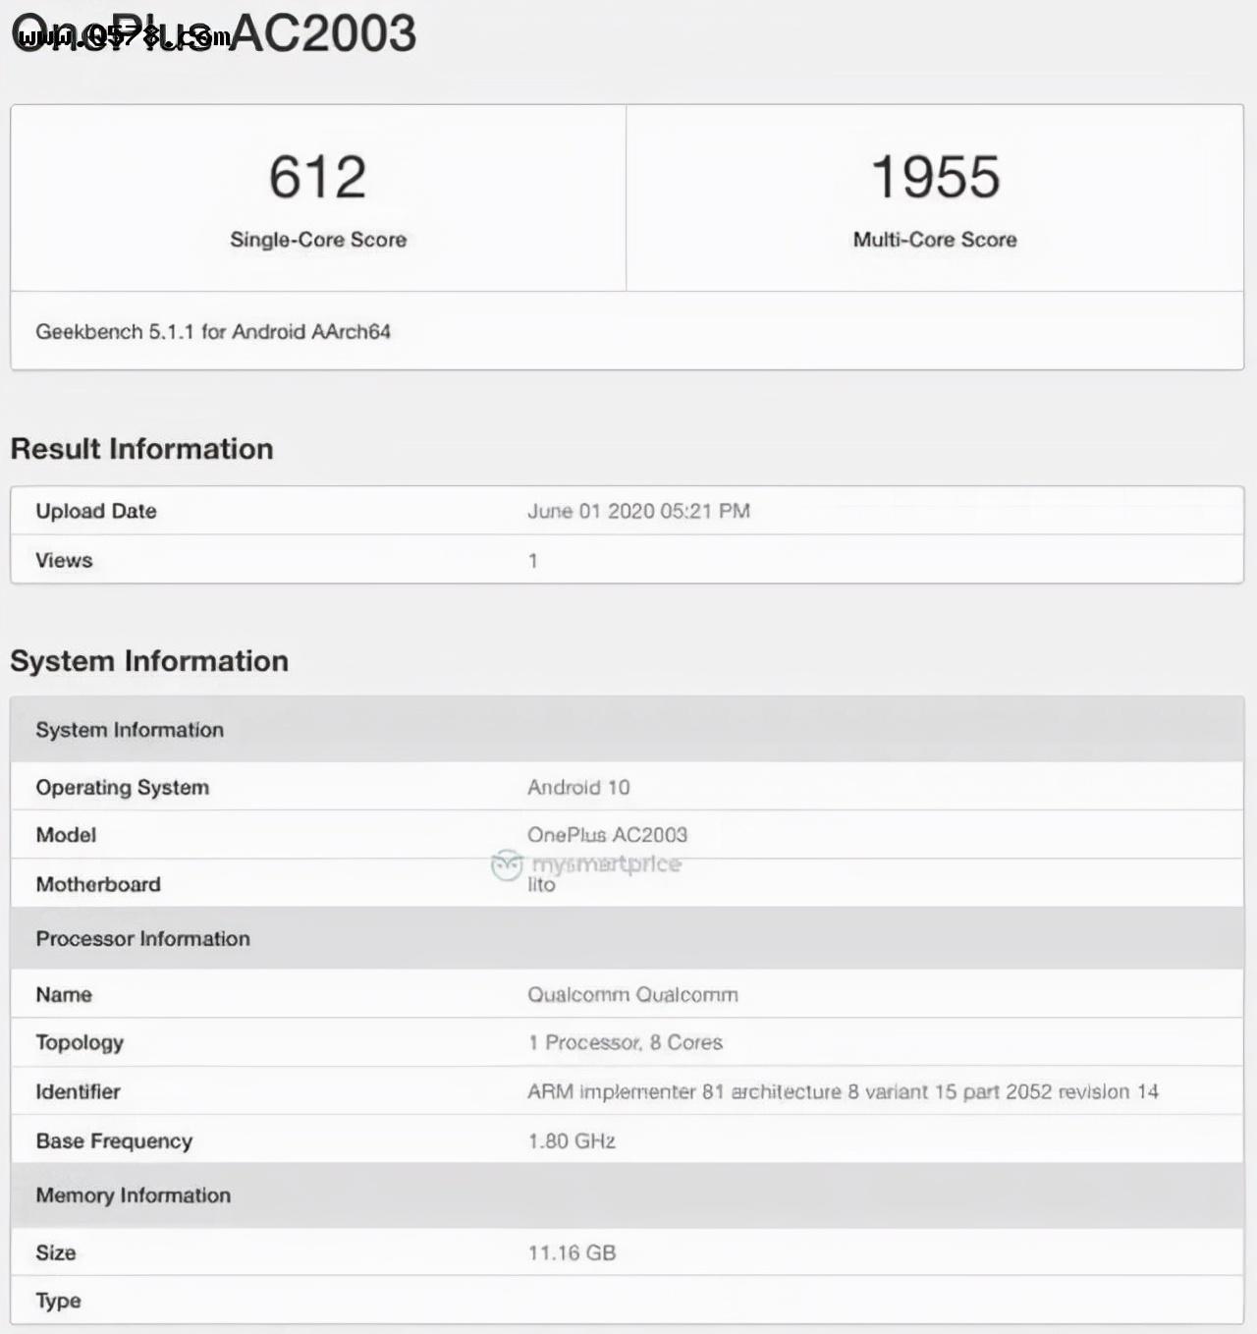Click the '11.16 GB' memory value
This screenshot has height=1334, width=1257.
click(572, 1252)
